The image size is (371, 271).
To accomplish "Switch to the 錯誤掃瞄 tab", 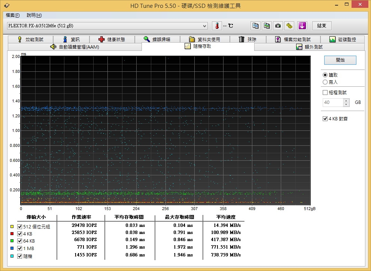I will coord(157,39).
